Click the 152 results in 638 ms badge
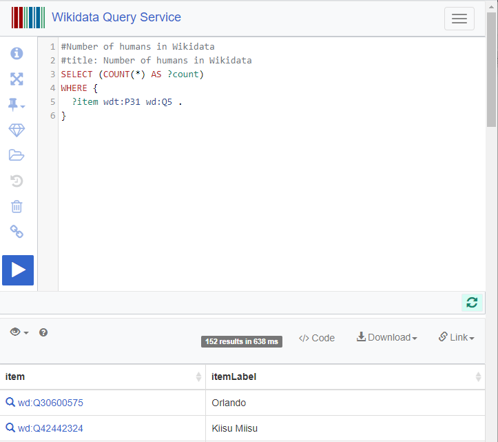Screen dimensions: 498x442 click(242, 341)
